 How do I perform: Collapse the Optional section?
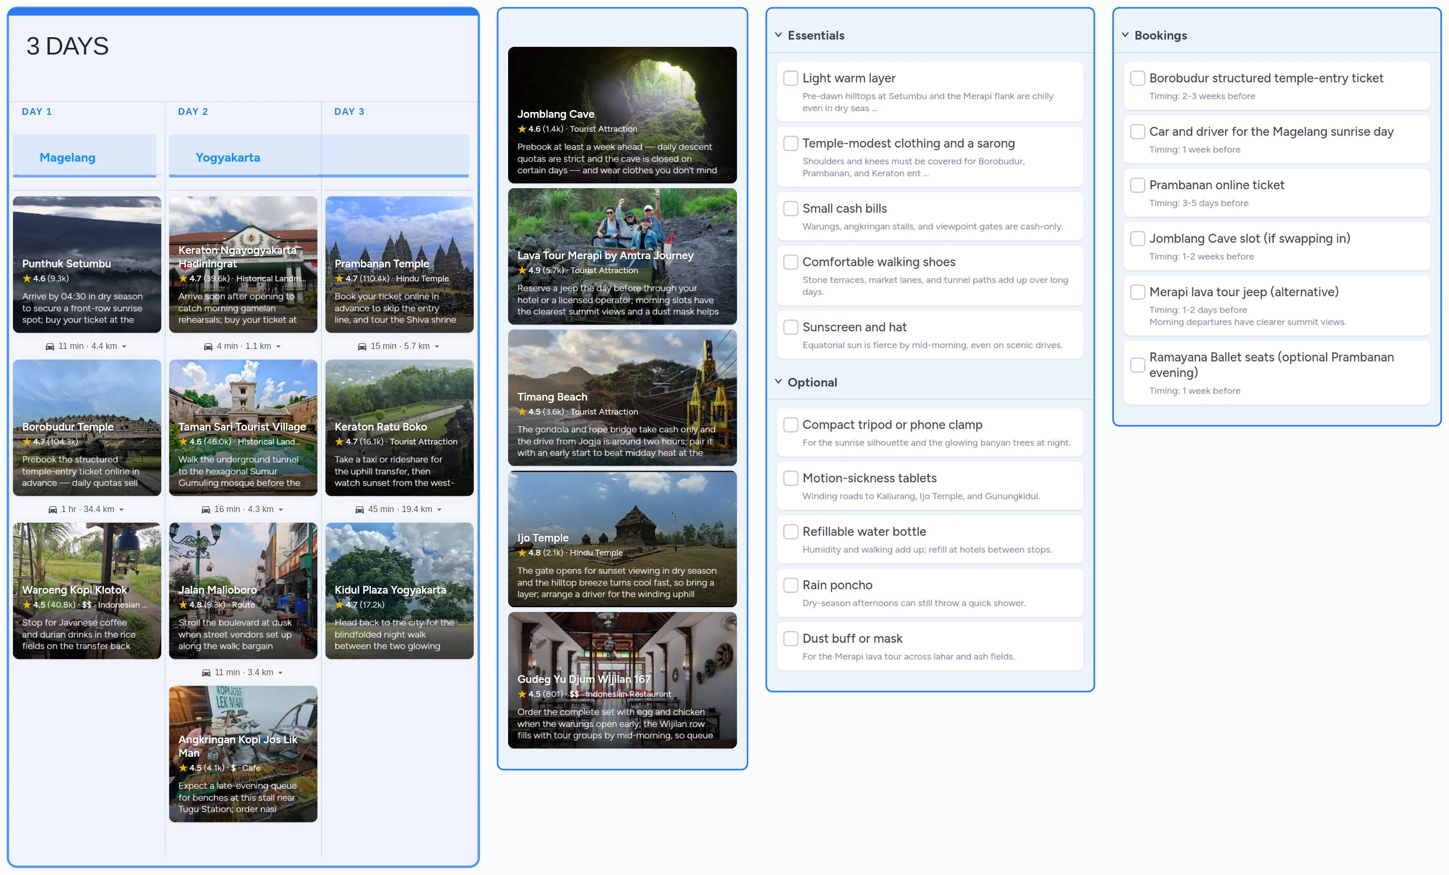point(778,382)
